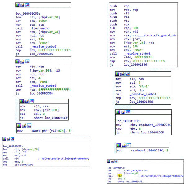
Task: Click the group nodes icon on the loc_100006C5D block
Action: coord(27,5)
